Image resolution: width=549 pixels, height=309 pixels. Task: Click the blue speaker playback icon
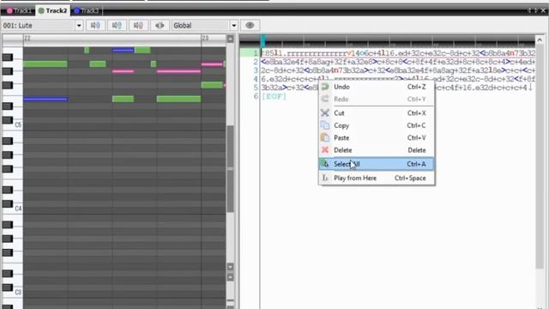[95, 25]
